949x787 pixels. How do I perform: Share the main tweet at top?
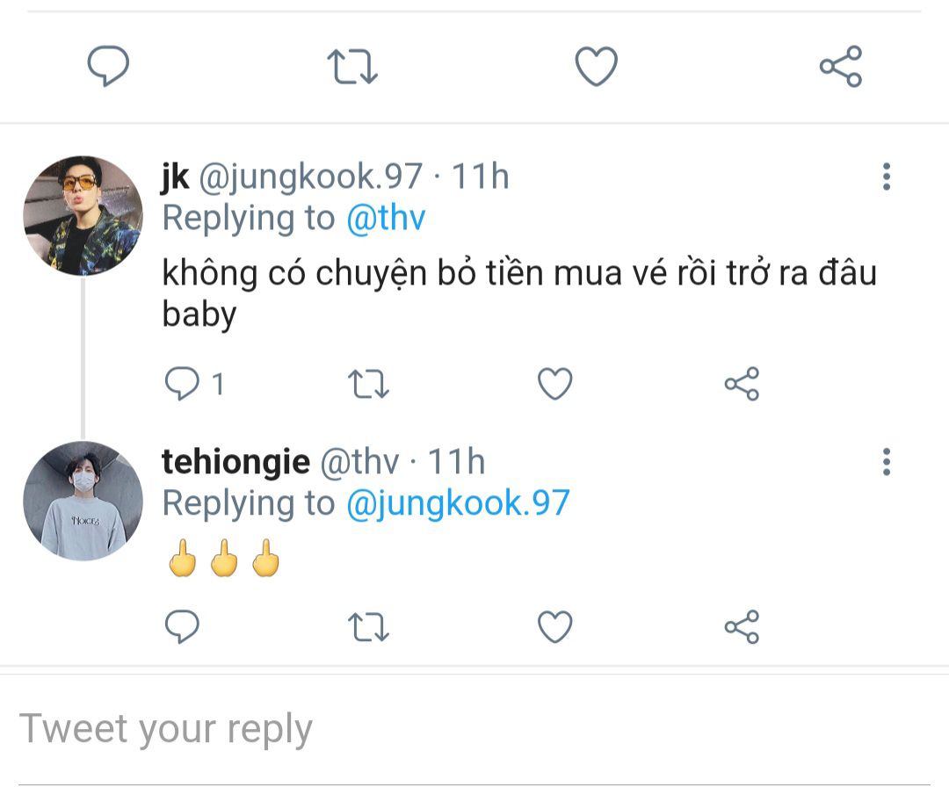pos(841,67)
